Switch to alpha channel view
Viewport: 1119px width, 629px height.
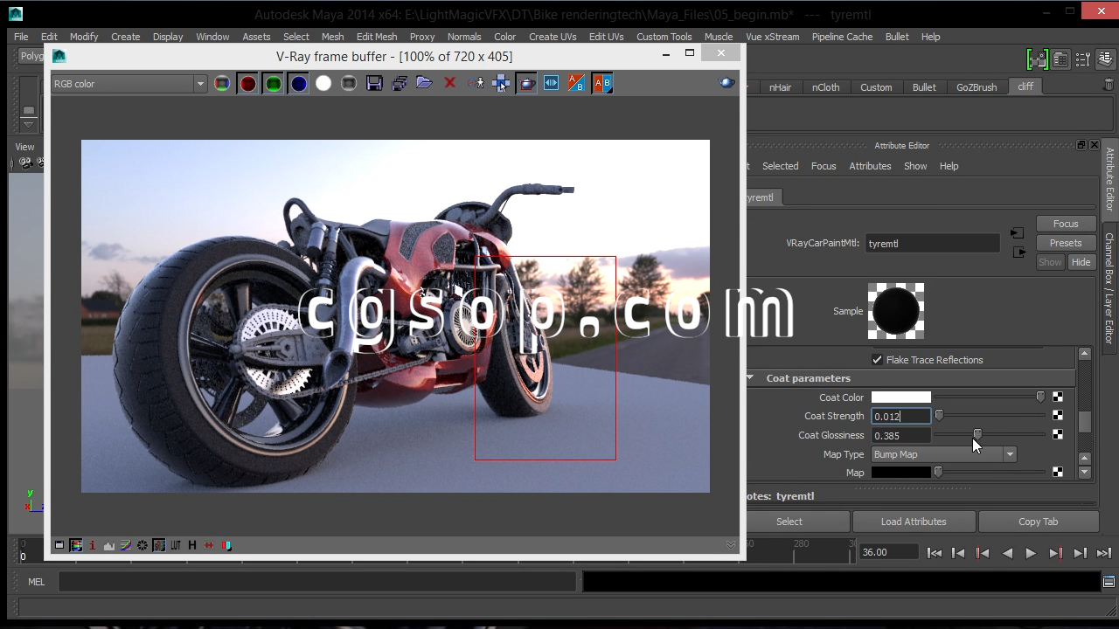tap(323, 84)
